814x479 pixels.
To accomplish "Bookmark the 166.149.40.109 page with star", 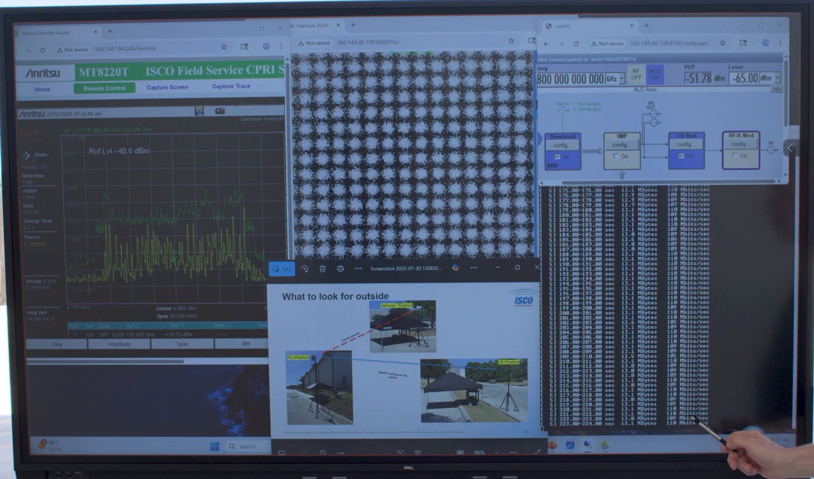I will [511, 41].
